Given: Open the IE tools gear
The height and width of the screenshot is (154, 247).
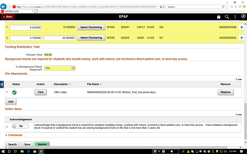Looking at the screenshot, I should (240, 7).
